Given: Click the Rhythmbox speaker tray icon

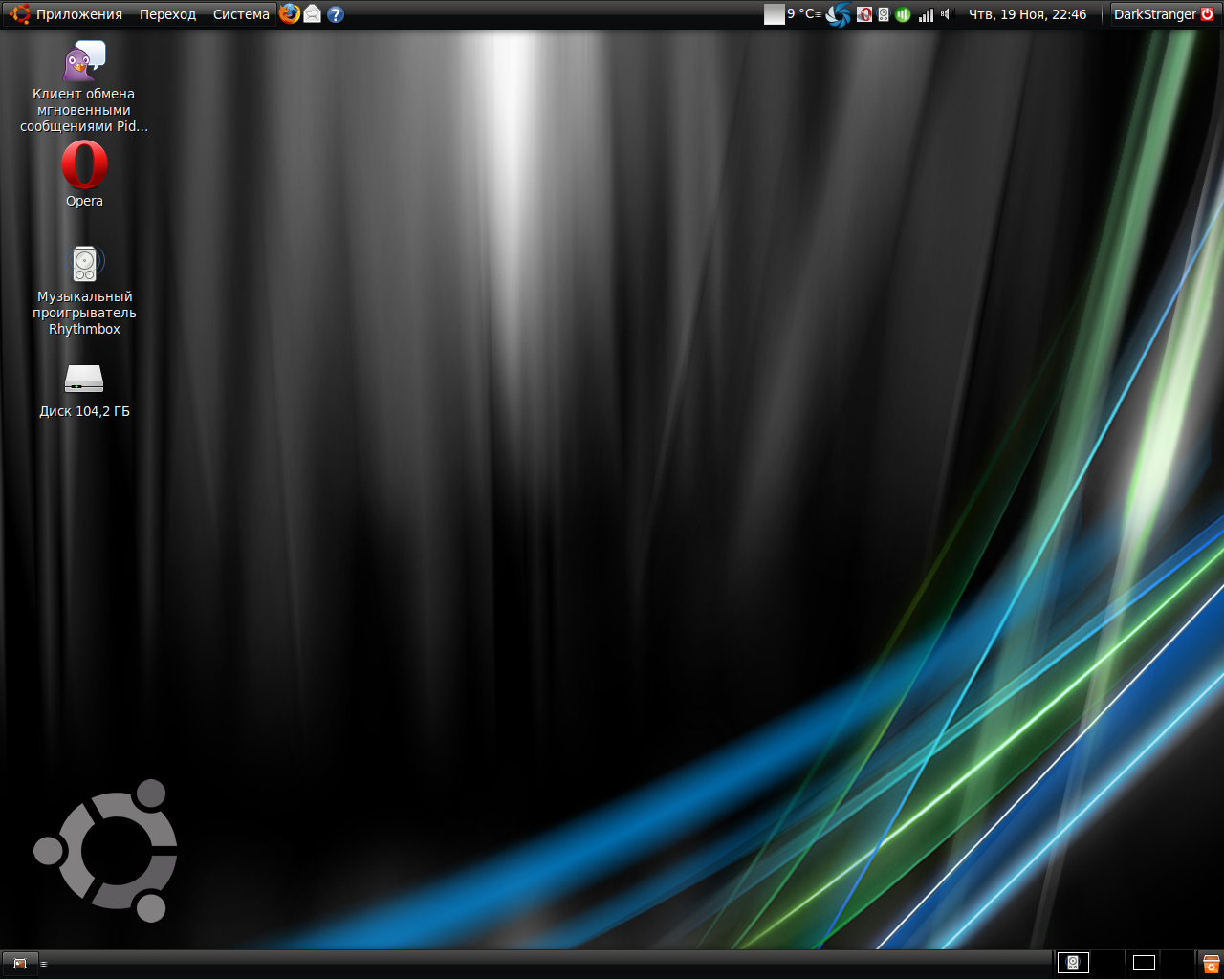Looking at the screenshot, I should [884, 14].
